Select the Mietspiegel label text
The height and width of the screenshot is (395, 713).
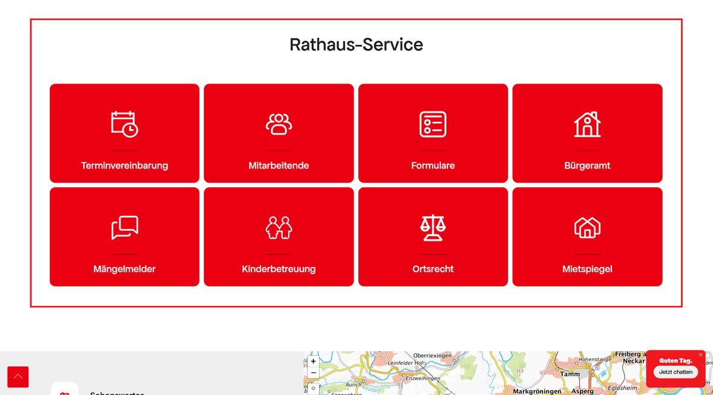click(587, 269)
